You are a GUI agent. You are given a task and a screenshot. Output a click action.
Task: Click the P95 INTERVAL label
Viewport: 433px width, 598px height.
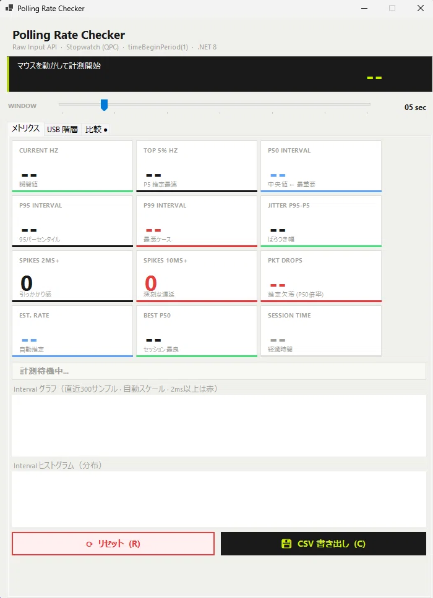pos(40,206)
